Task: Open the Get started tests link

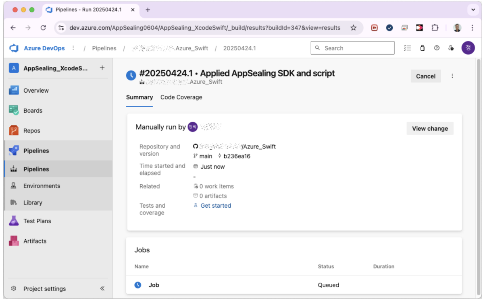Action: pos(216,206)
